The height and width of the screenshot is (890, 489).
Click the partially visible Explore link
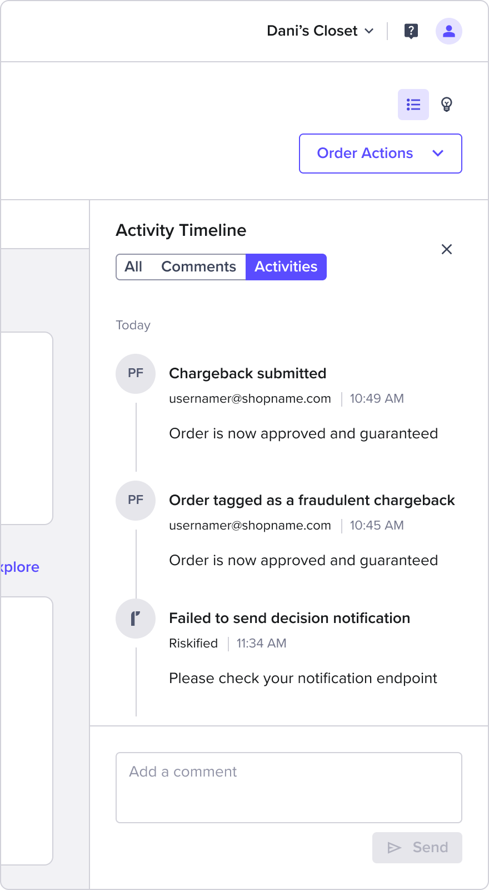click(20, 567)
